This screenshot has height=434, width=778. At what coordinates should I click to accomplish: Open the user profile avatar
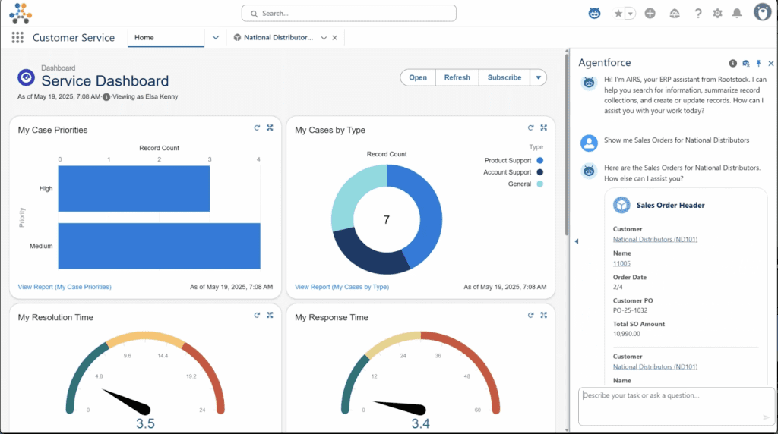(762, 12)
